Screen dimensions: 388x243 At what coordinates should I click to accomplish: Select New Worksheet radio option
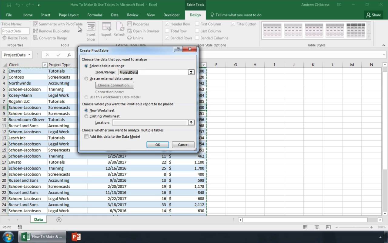tap(86, 111)
